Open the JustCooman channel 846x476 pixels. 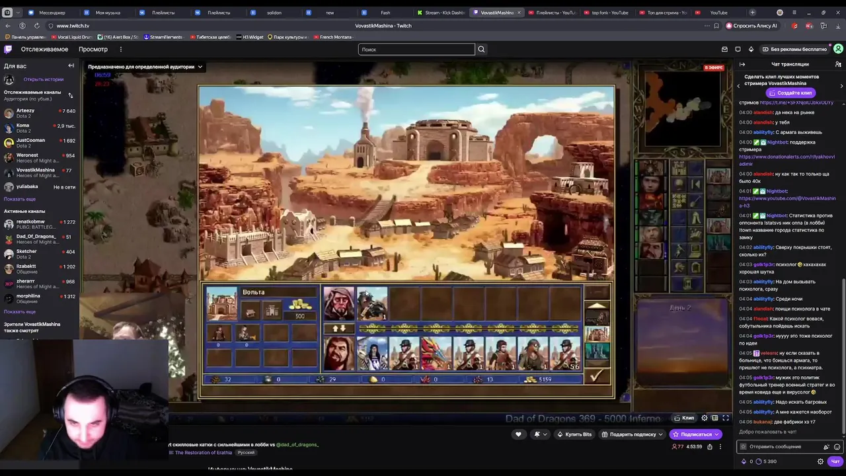tap(40, 143)
